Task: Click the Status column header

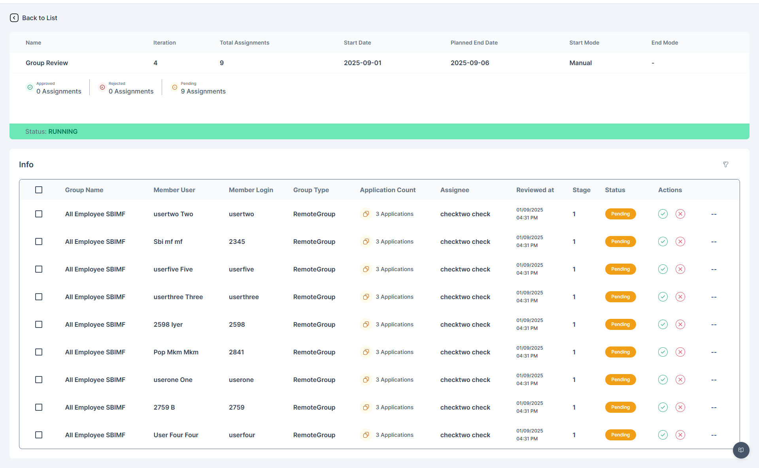Action: (615, 190)
